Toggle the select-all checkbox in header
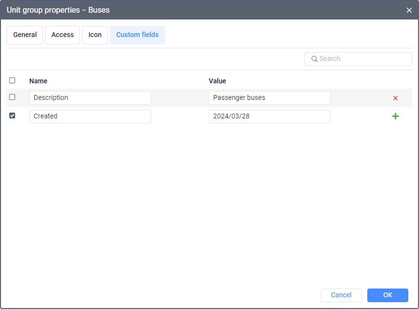419x309 pixels. (12, 80)
